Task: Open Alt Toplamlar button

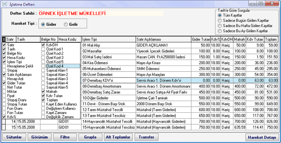Action: click(118, 137)
